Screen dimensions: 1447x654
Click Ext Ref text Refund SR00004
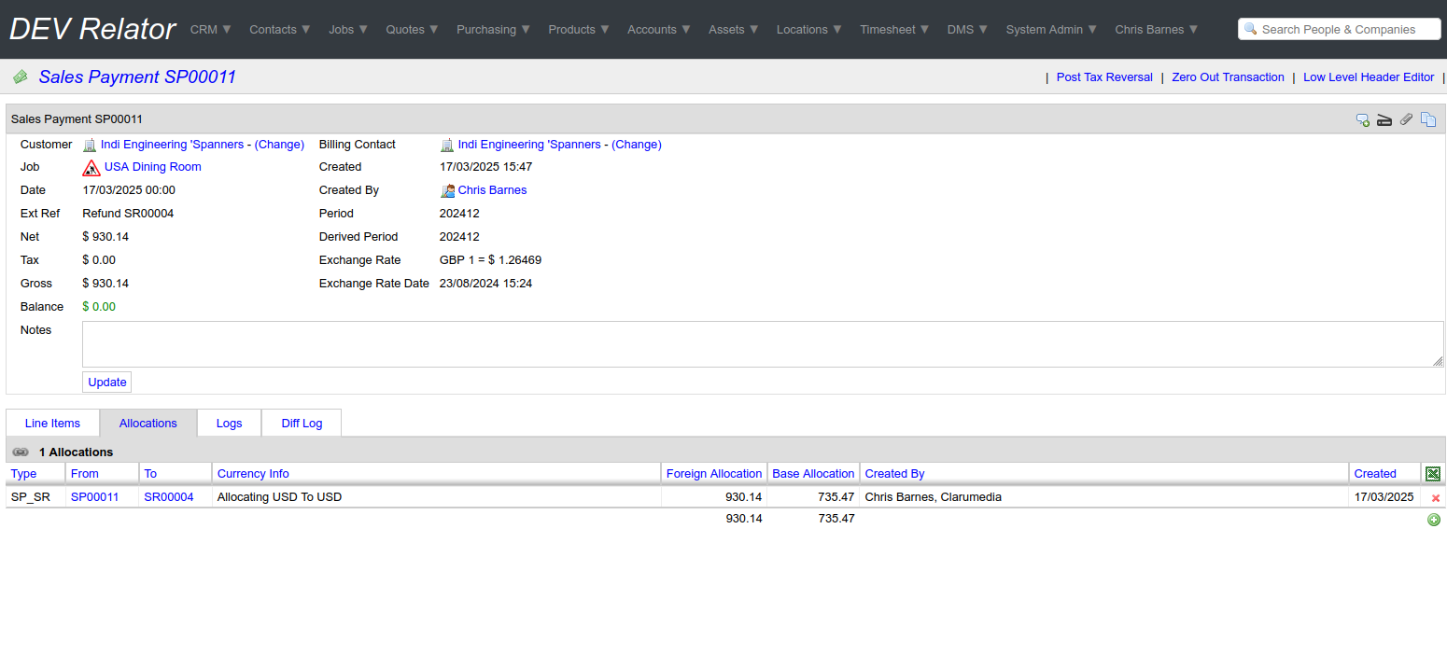(x=128, y=214)
